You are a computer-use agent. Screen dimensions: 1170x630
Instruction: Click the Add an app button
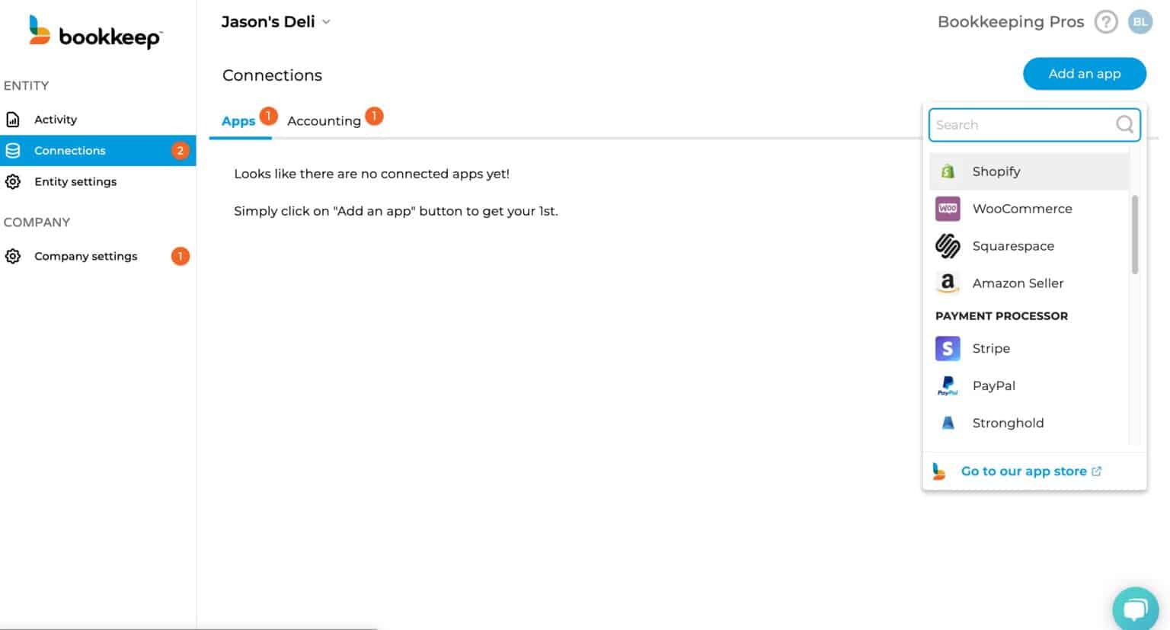click(1085, 74)
